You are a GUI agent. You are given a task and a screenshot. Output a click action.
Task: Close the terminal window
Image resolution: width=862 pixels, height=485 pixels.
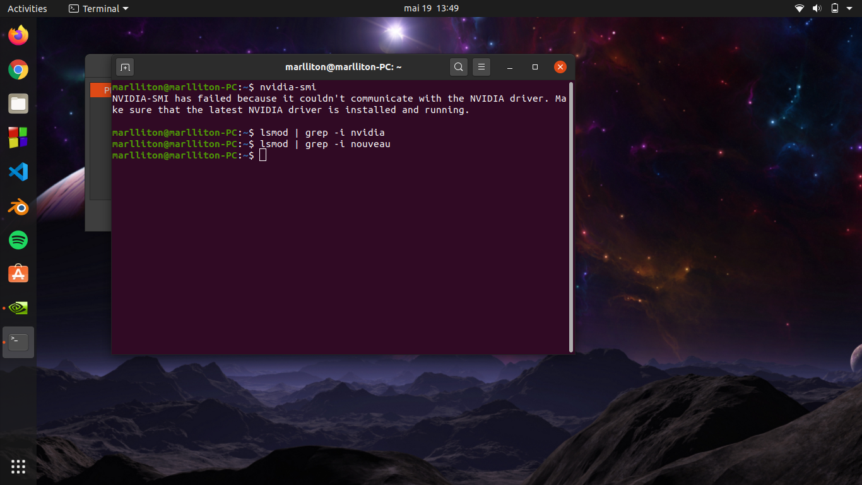coord(560,67)
